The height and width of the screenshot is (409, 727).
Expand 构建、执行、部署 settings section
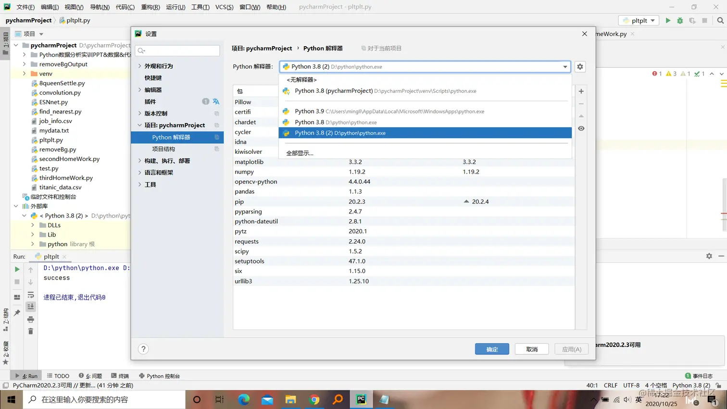pos(140,161)
